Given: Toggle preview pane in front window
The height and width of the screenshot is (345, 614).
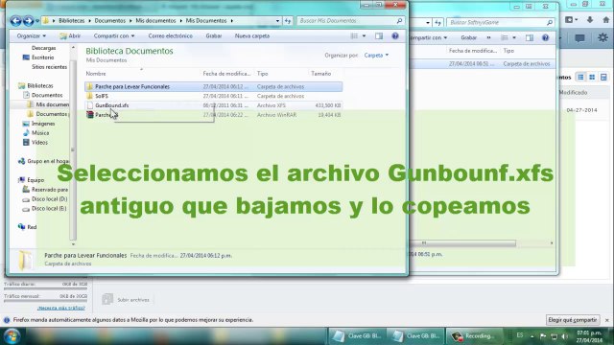Looking at the screenshot, I should point(379,36).
